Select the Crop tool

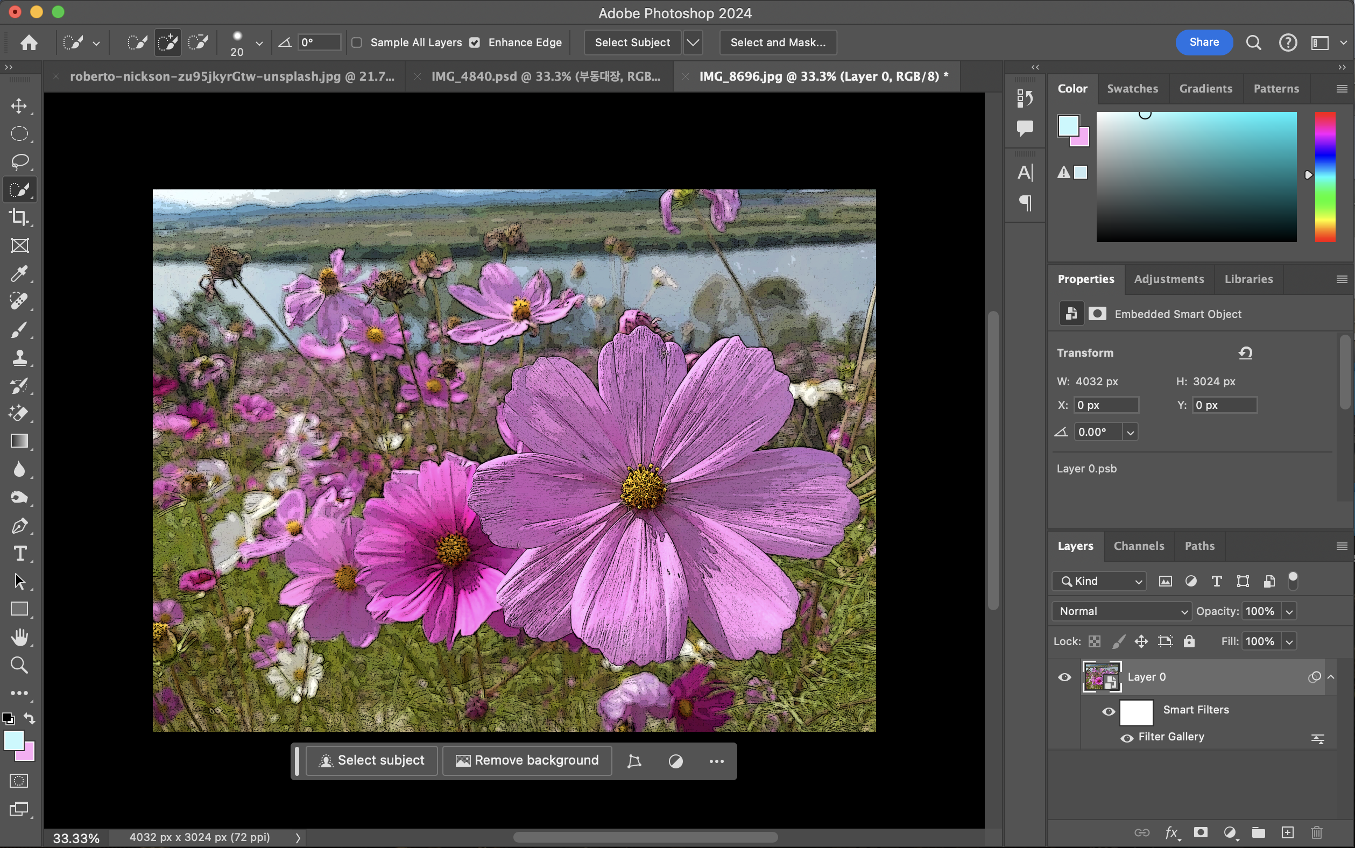coord(19,217)
